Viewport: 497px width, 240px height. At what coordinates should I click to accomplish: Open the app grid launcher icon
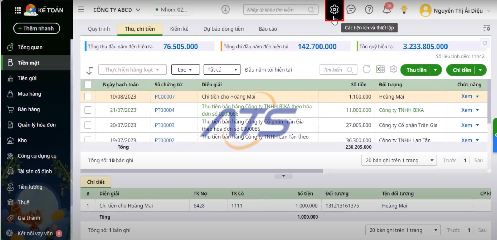[x=18, y=10]
